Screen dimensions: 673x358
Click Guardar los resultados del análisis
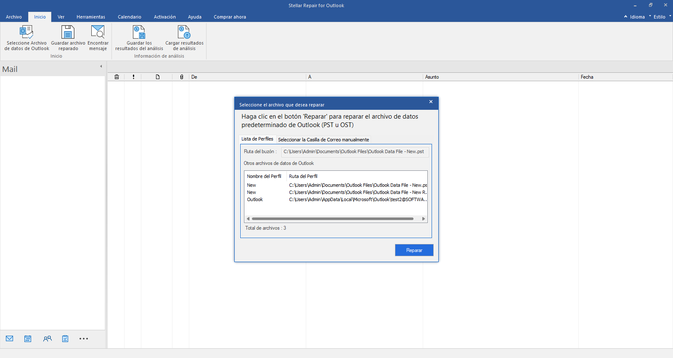pos(139,37)
